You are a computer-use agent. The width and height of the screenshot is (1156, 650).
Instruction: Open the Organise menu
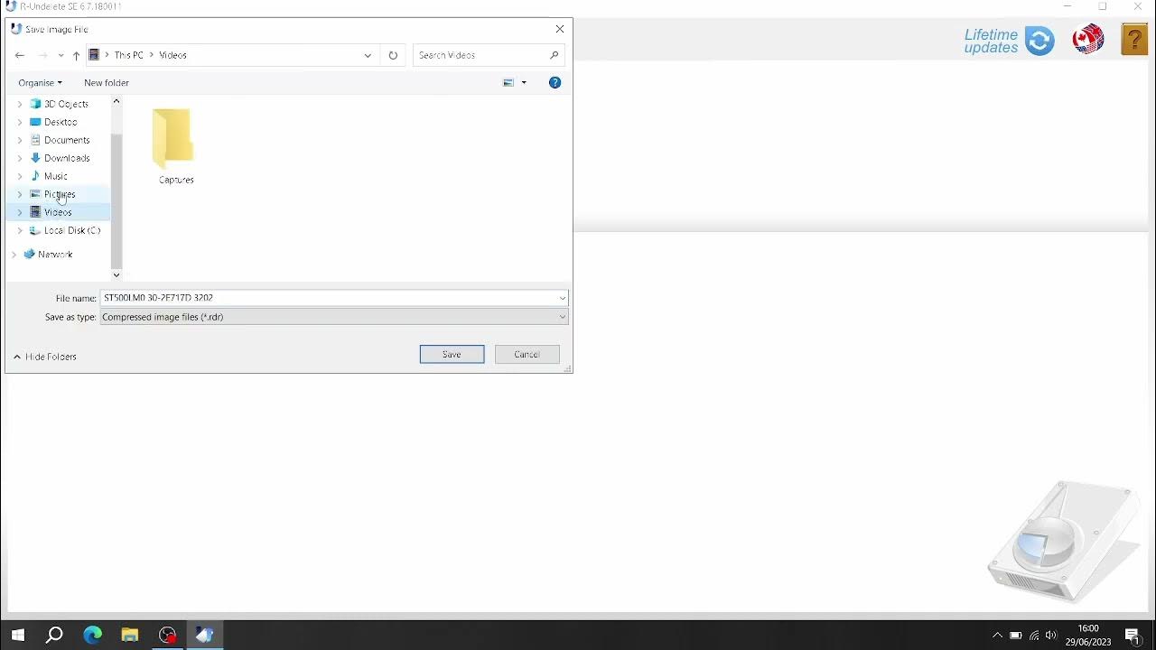[x=40, y=82]
